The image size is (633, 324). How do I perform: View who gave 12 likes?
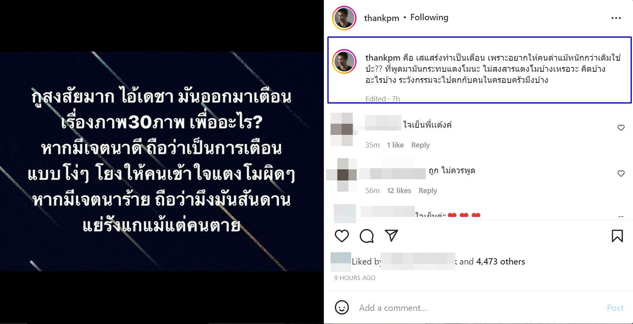click(399, 191)
